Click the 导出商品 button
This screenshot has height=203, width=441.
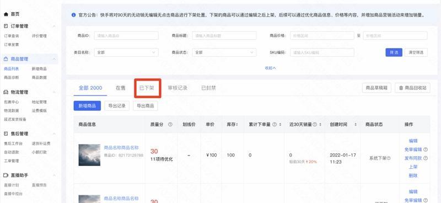point(146,105)
